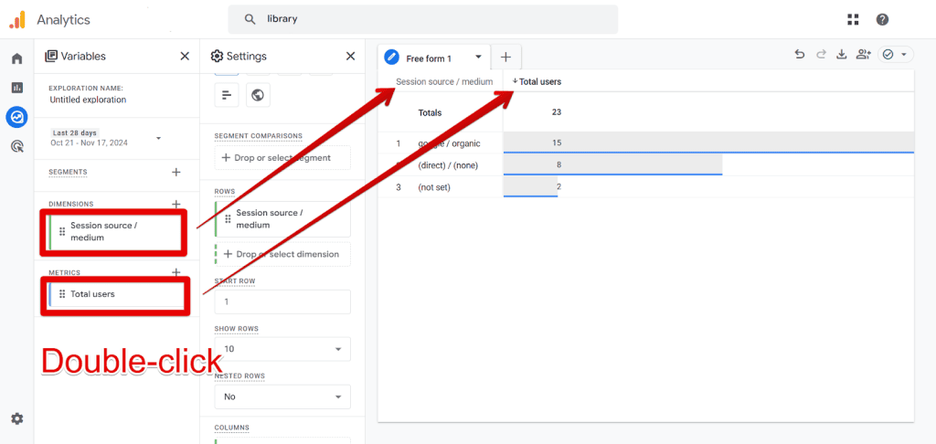Share exploration with add-people icon
The image size is (936, 444).
point(863,54)
